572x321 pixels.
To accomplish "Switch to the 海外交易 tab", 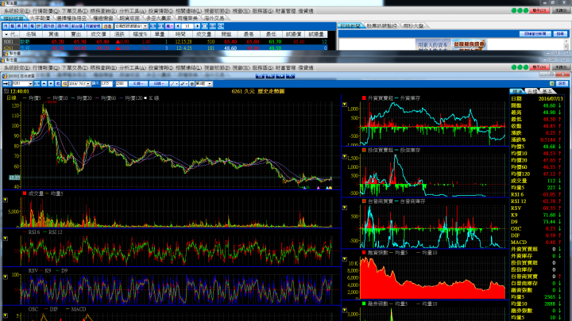I will (214, 17).
